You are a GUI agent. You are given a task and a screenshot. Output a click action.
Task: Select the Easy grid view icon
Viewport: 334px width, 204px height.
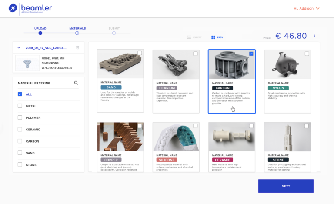(213, 37)
